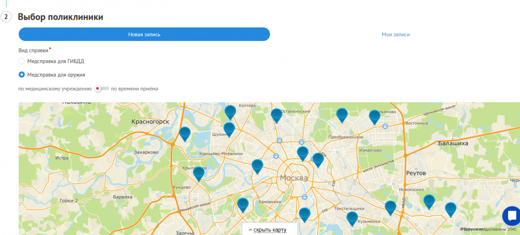This screenshot has width=520, height=235.
Task: Open the Мои записи tab
Action: (x=395, y=34)
